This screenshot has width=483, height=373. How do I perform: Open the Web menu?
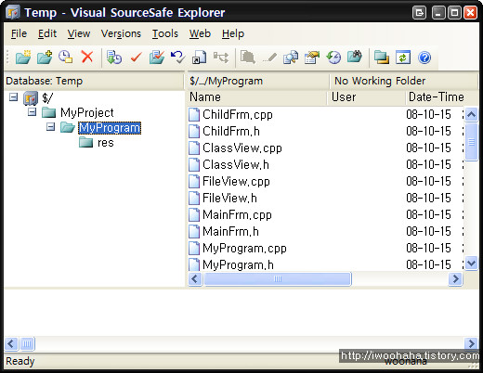(x=200, y=33)
